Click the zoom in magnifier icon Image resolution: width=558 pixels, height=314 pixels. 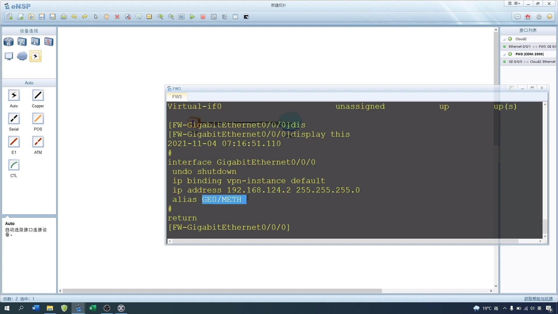pyautogui.click(x=160, y=17)
